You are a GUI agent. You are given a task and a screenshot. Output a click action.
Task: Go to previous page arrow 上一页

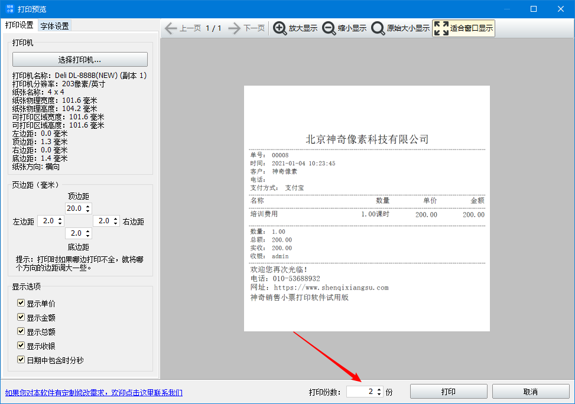point(183,28)
